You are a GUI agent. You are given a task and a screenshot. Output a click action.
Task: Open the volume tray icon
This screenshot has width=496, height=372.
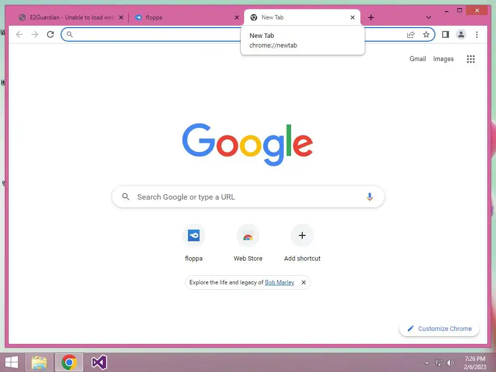pyautogui.click(x=450, y=363)
